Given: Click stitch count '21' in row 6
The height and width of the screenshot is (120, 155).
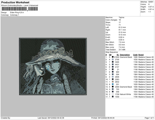Looking at the screenshot, I should 118,70.
